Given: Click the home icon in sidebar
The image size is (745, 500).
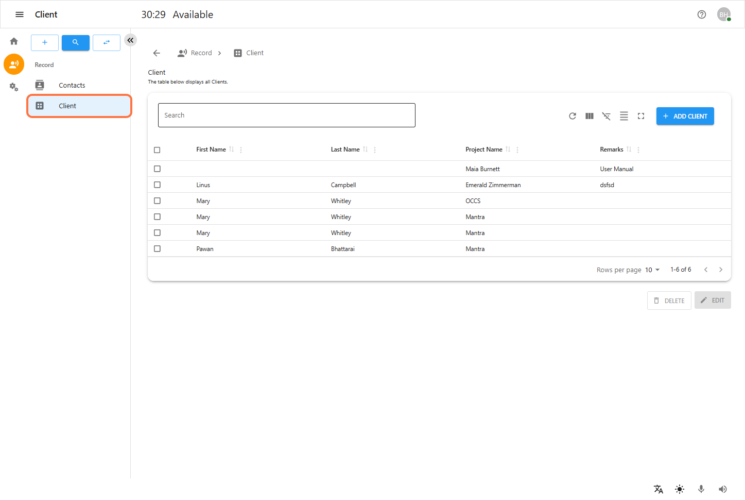Looking at the screenshot, I should point(14,41).
